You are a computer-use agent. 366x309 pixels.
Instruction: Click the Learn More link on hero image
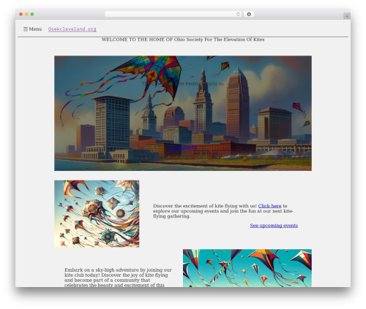tap(183, 147)
